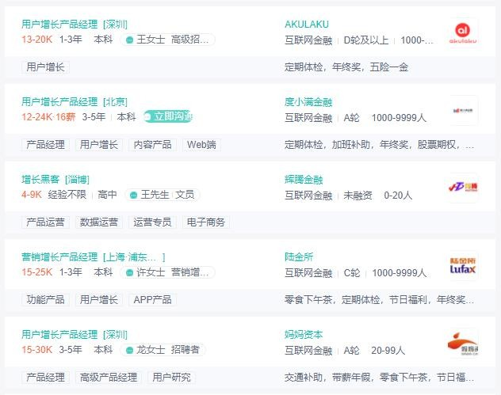Click chat icon next to 龙女士

[129, 349]
